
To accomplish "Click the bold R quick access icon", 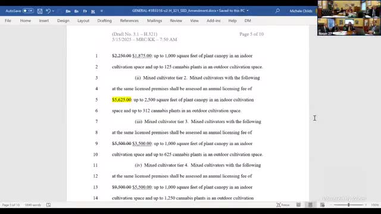I will pyautogui.click(x=93, y=11).
